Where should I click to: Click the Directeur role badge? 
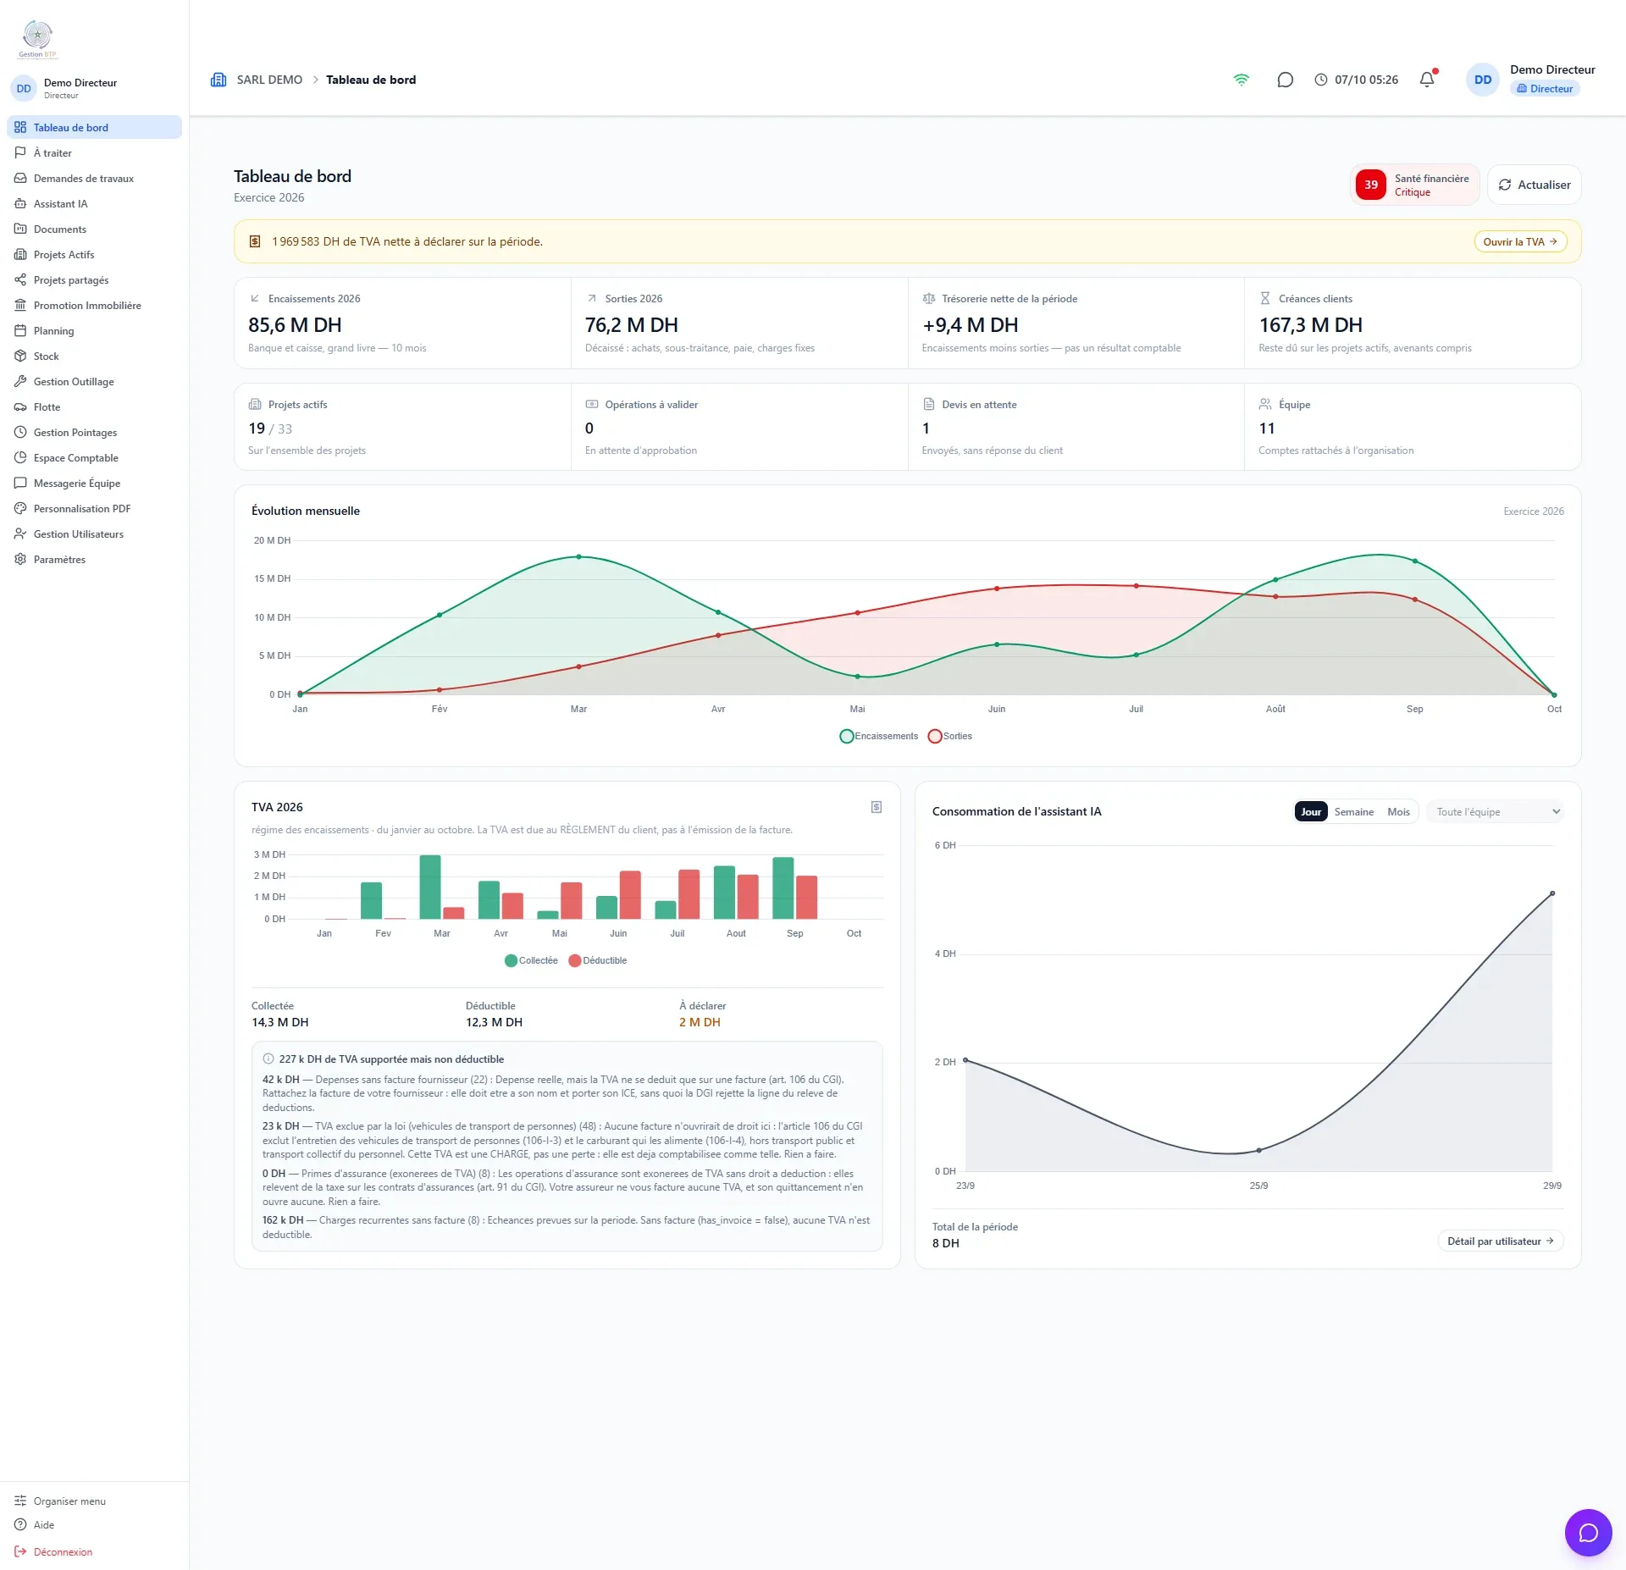click(1544, 88)
